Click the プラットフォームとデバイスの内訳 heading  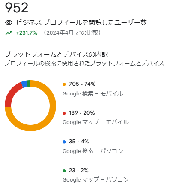pyautogui.click(x=57, y=55)
